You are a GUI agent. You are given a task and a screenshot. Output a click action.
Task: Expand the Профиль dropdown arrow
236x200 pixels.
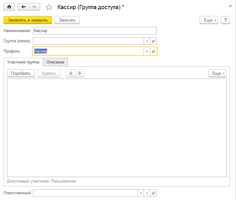pyautogui.click(x=147, y=51)
